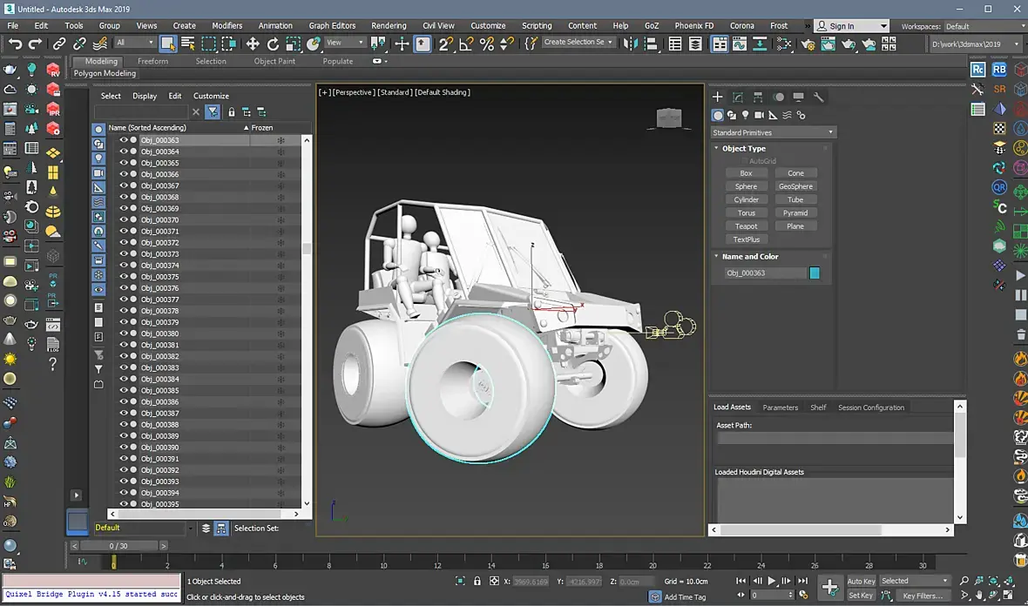Switch to the Freeform ribbon tab
Viewport: 1028px width, 606px height.
[x=152, y=62]
